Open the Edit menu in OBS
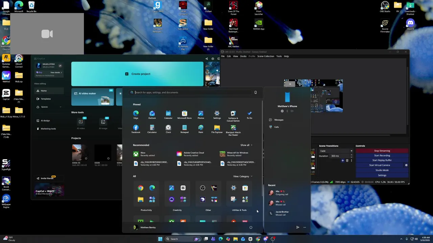Image resolution: width=433 pixels, height=243 pixels. click(x=229, y=56)
